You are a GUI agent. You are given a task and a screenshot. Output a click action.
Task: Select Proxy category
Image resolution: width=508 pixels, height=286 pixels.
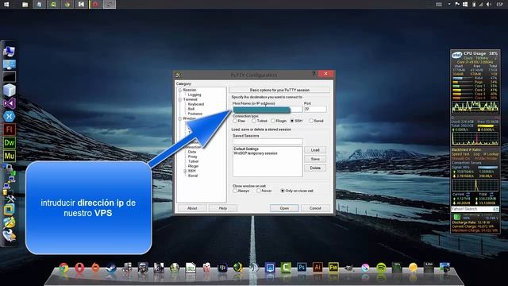tap(192, 157)
